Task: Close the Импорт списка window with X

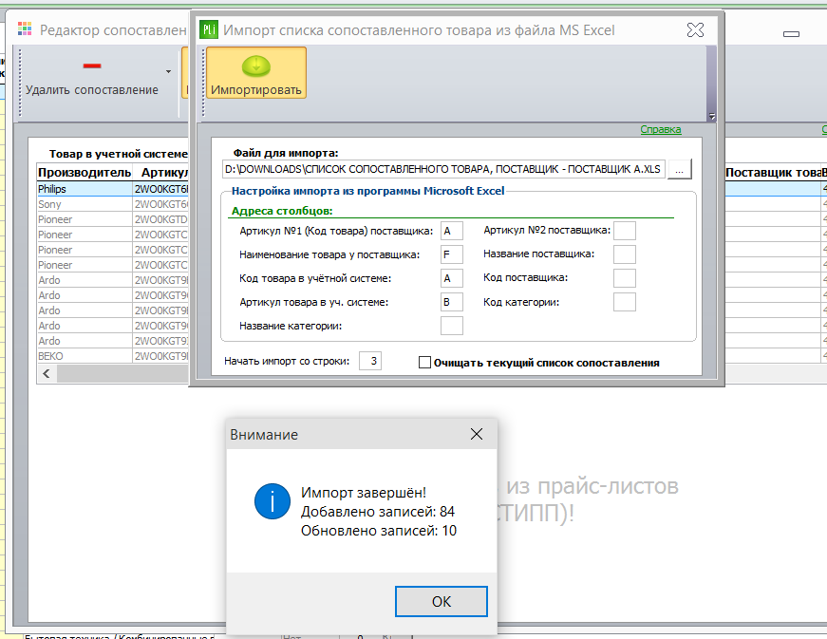Action: [696, 30]
